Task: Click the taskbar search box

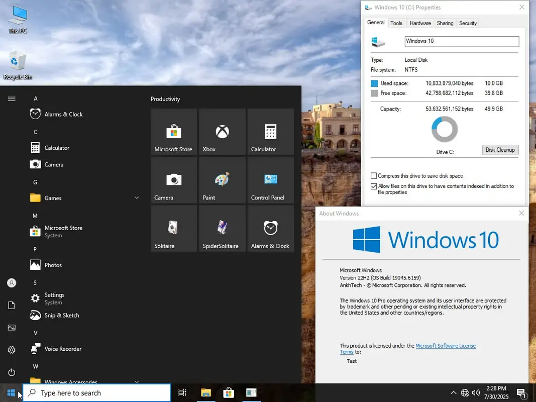Action: point(97,393)
